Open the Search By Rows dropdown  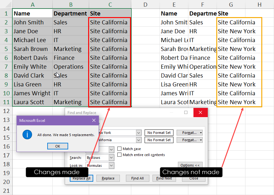(x=111, y=158)
